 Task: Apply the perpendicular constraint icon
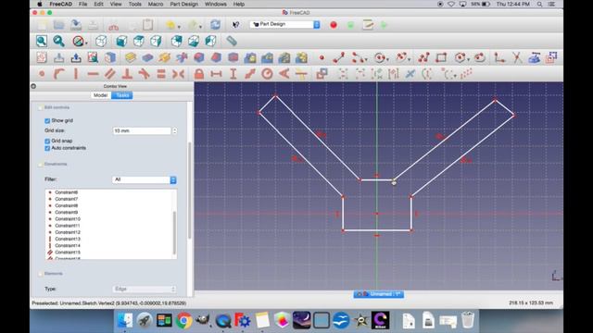click(127, 74)
